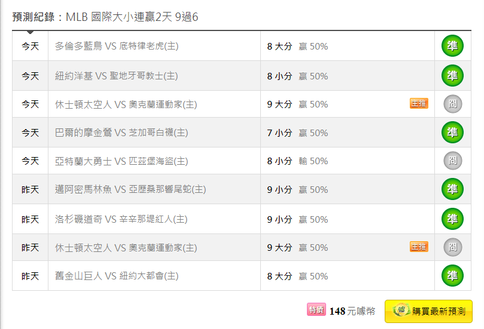Open 舊金山巨人 VS 紐約大都會 matchup
Image resolution: width=484 pixels, height=329 pixels.
tap(117, 276)
